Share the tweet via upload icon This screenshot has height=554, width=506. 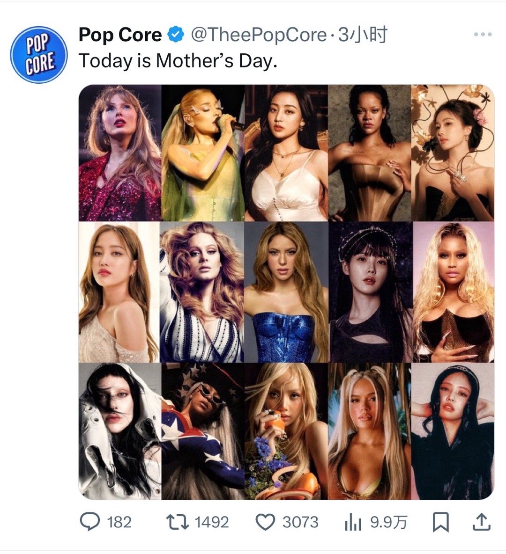482,522
